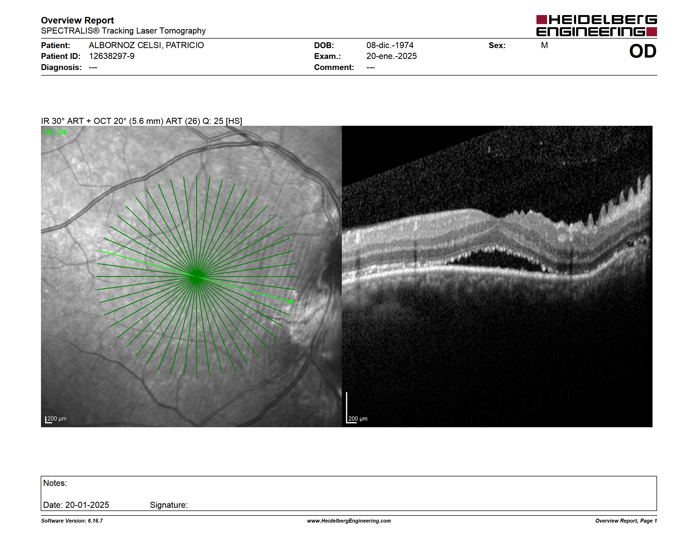Click the 'Exam.:' label

[328, 56]
